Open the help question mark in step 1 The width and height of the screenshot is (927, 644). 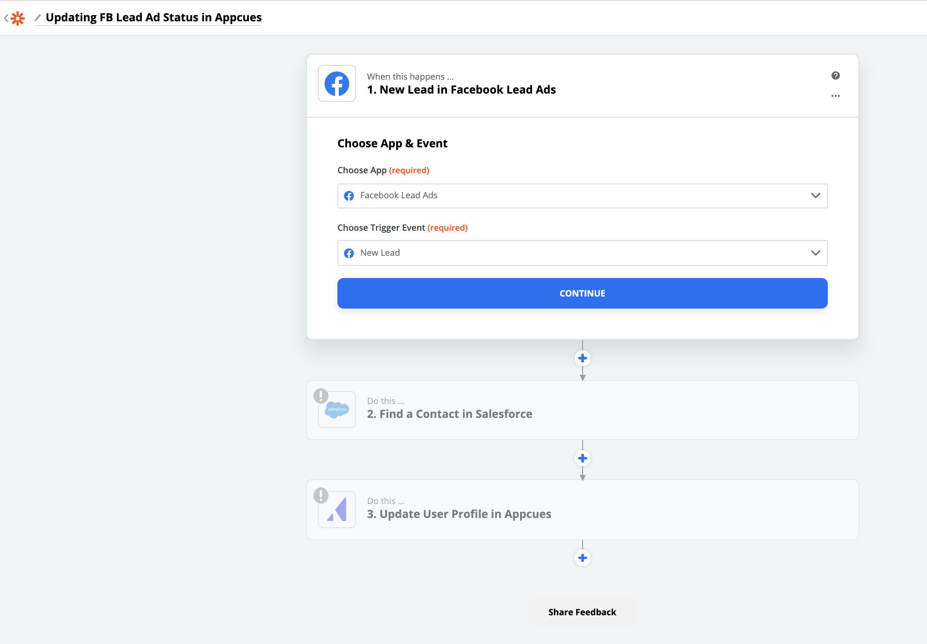[835, 76]
